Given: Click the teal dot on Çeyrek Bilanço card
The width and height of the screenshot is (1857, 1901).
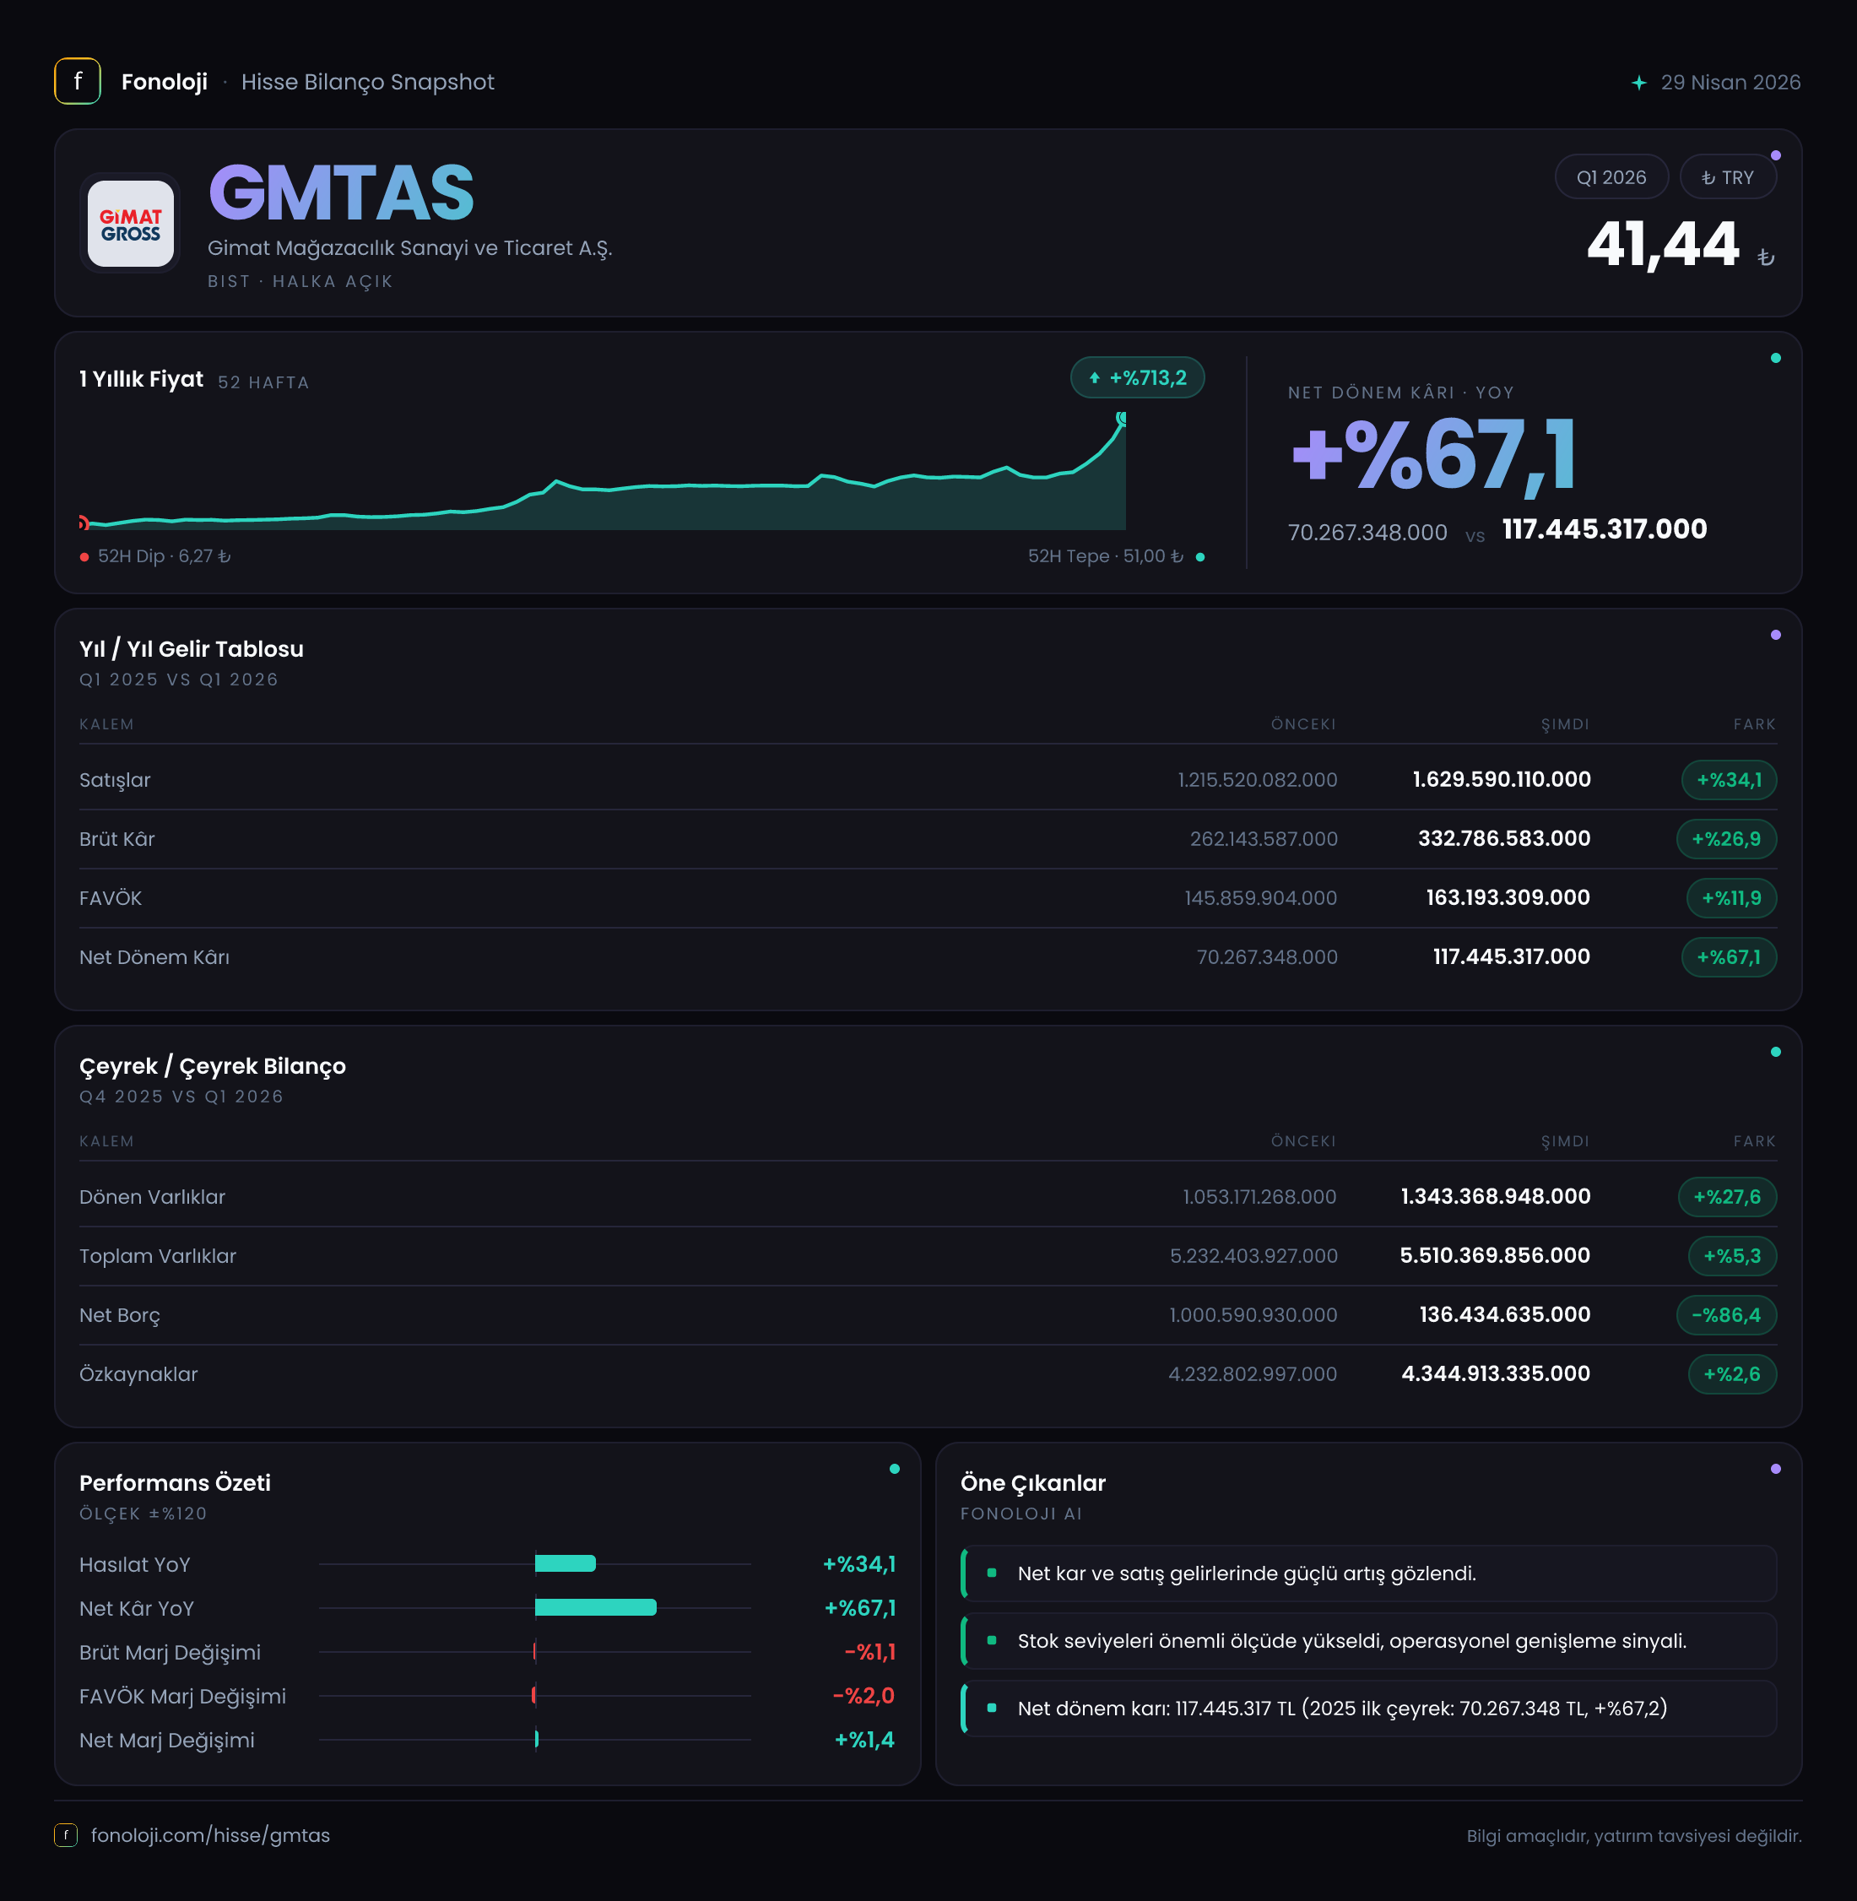Looking at the screenshot, I should [1775, 1052].
